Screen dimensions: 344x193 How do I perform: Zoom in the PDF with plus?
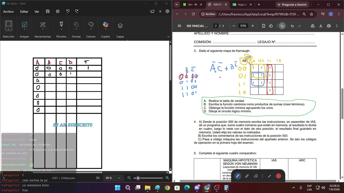(253, 26)
